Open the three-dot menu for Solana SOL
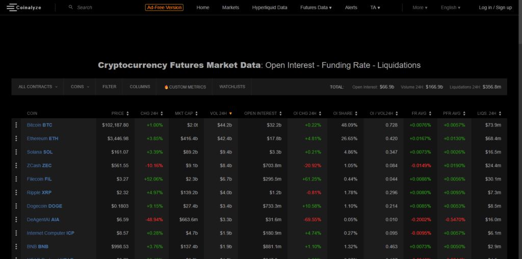The height and width of the screenshot is (259, 522). pos(16,152)
